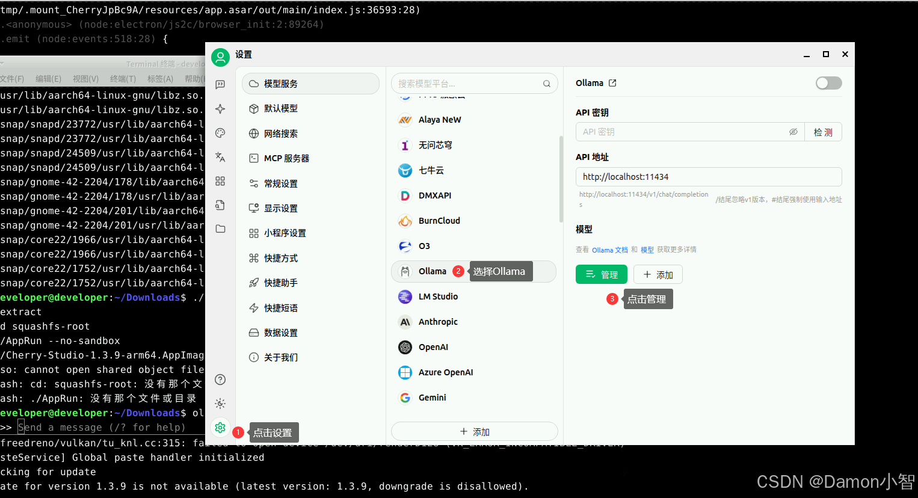The image size is (918, 498).
Task: Toggle API key visibility eye icon
Action: tap(793, 132)
